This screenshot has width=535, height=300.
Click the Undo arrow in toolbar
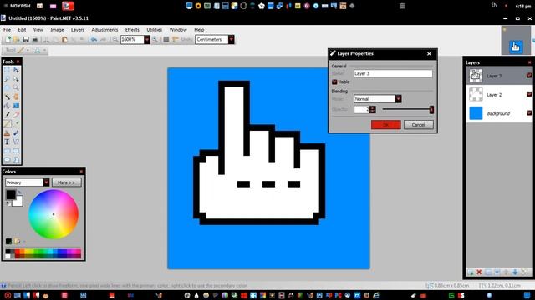point(94,39)
